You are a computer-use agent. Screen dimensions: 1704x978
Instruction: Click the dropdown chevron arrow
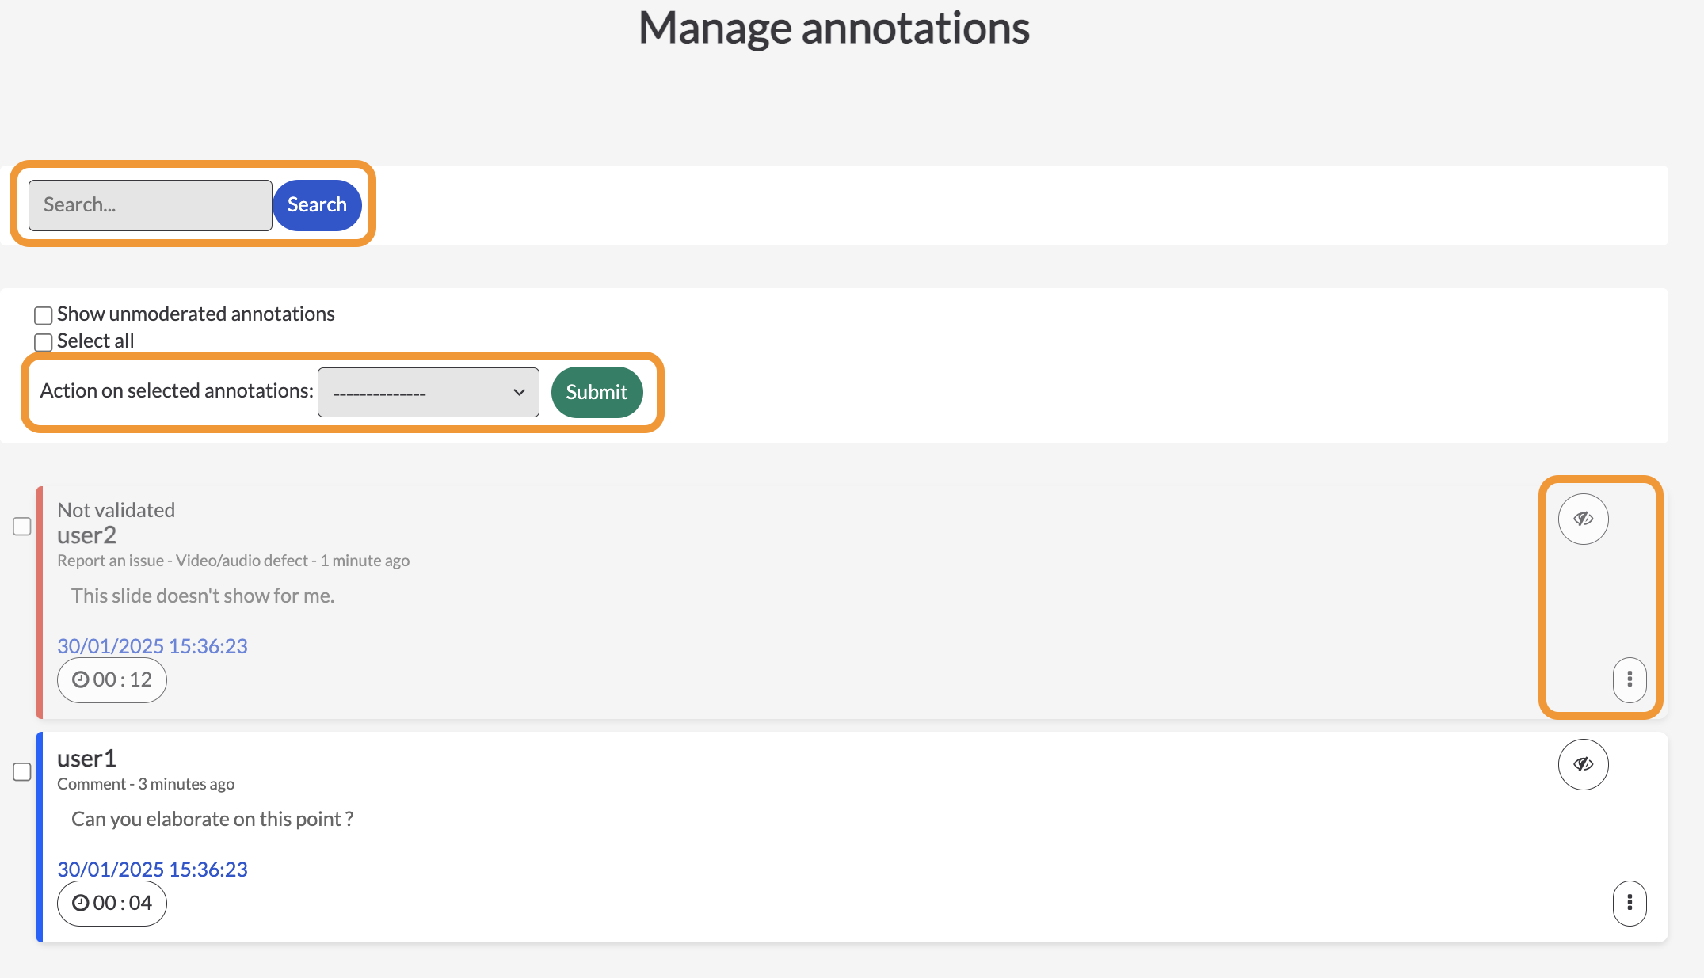click(x=519, y=392)
